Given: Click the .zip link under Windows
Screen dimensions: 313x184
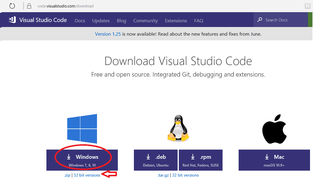Looking at the screenshot, I should pos(67,175).
